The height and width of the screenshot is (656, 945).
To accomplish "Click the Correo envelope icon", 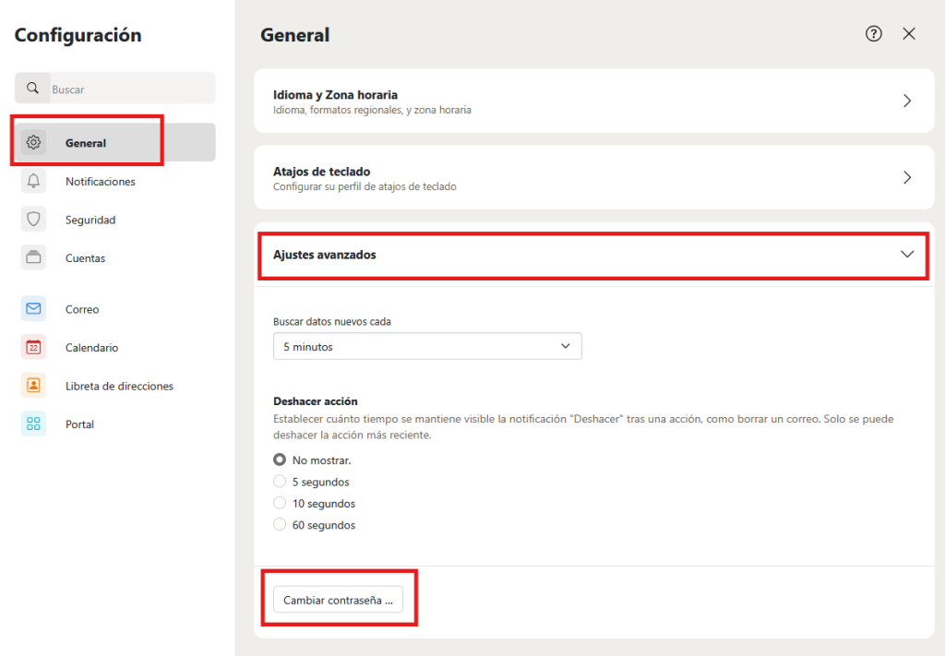I will pos(34,309).
